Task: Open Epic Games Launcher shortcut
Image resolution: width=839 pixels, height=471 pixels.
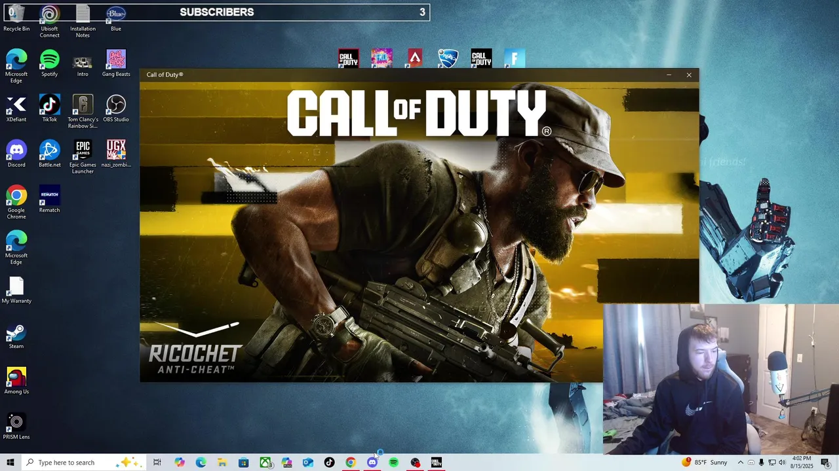Action: pyautogui.click(x=83, y=157)
